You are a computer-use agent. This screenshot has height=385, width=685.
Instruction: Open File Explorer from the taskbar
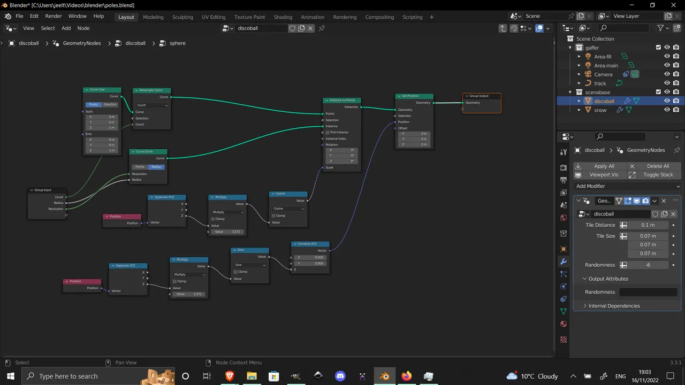pos(252,376)
